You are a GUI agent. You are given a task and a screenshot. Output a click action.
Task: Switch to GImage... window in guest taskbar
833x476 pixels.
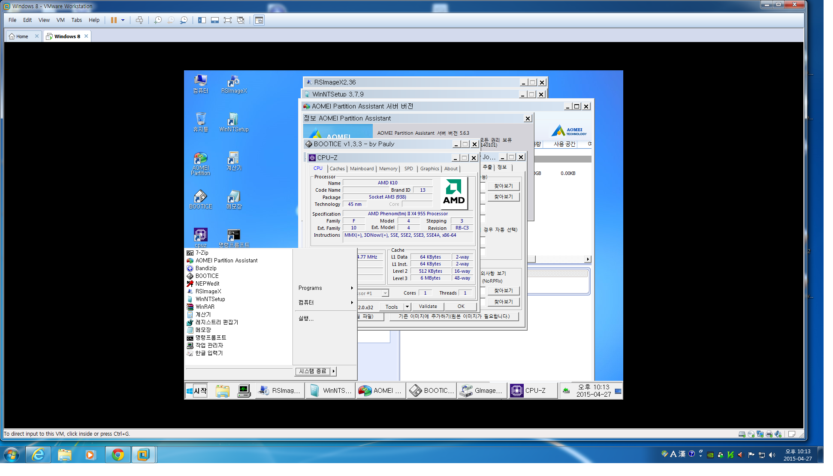pos(482,391)
